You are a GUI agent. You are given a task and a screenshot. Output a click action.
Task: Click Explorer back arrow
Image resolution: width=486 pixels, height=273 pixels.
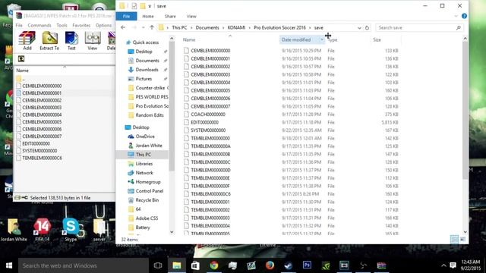pyautogui.click(x=123, y=27)
